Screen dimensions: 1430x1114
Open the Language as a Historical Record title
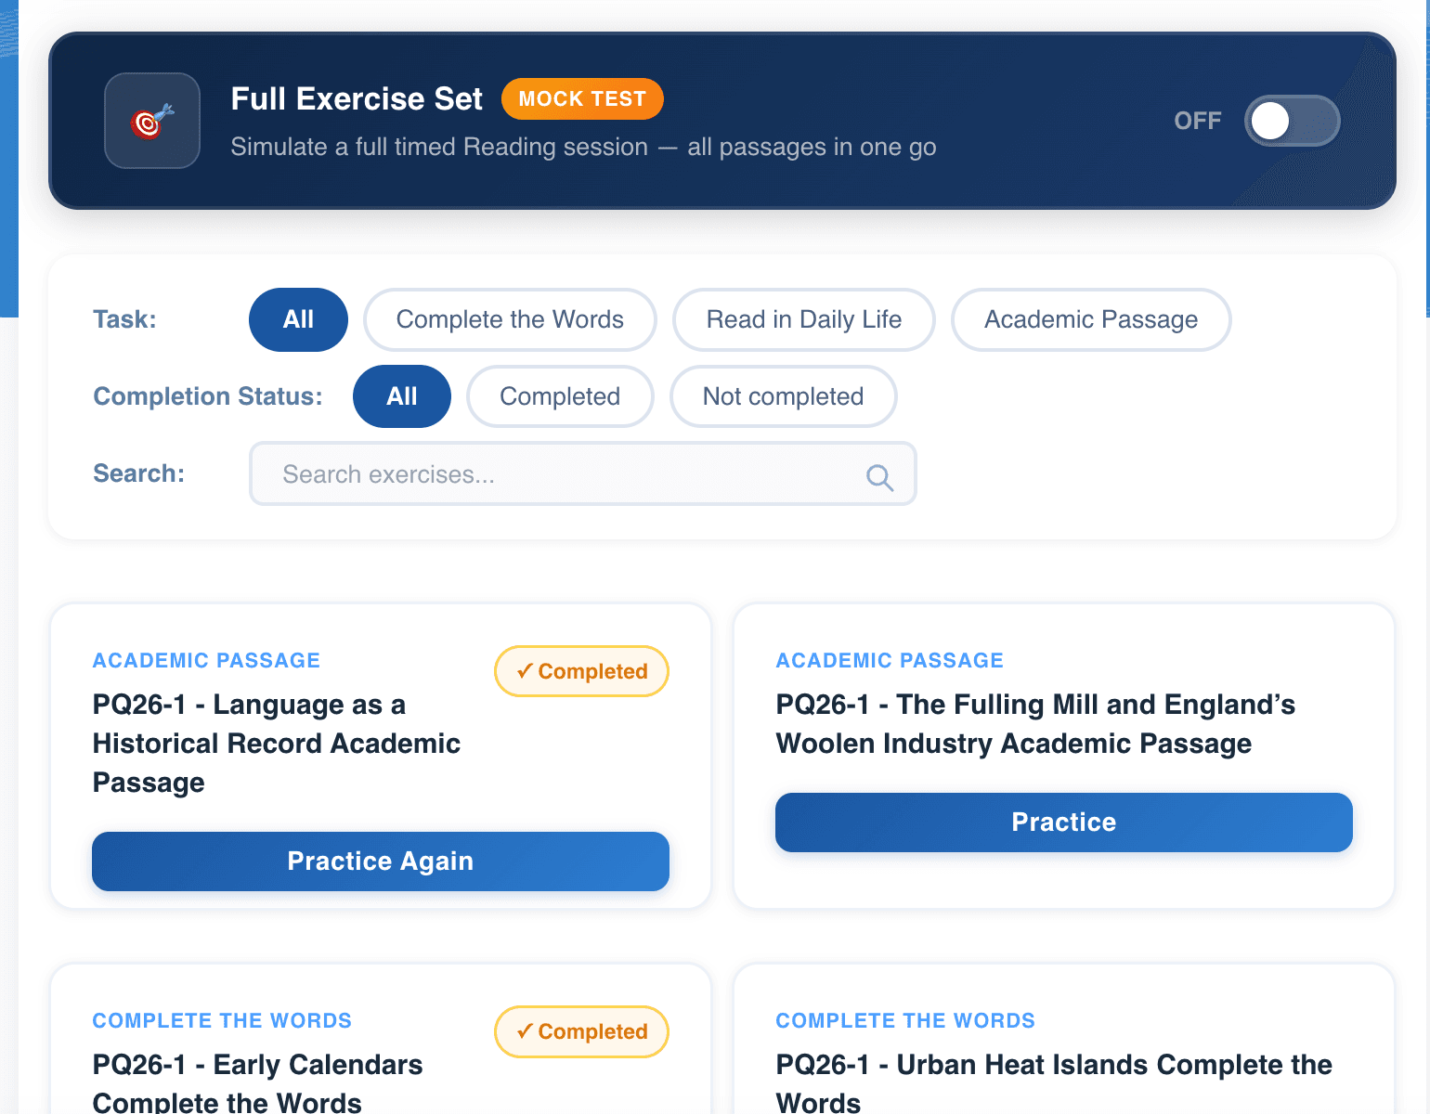tap(277, 743)
